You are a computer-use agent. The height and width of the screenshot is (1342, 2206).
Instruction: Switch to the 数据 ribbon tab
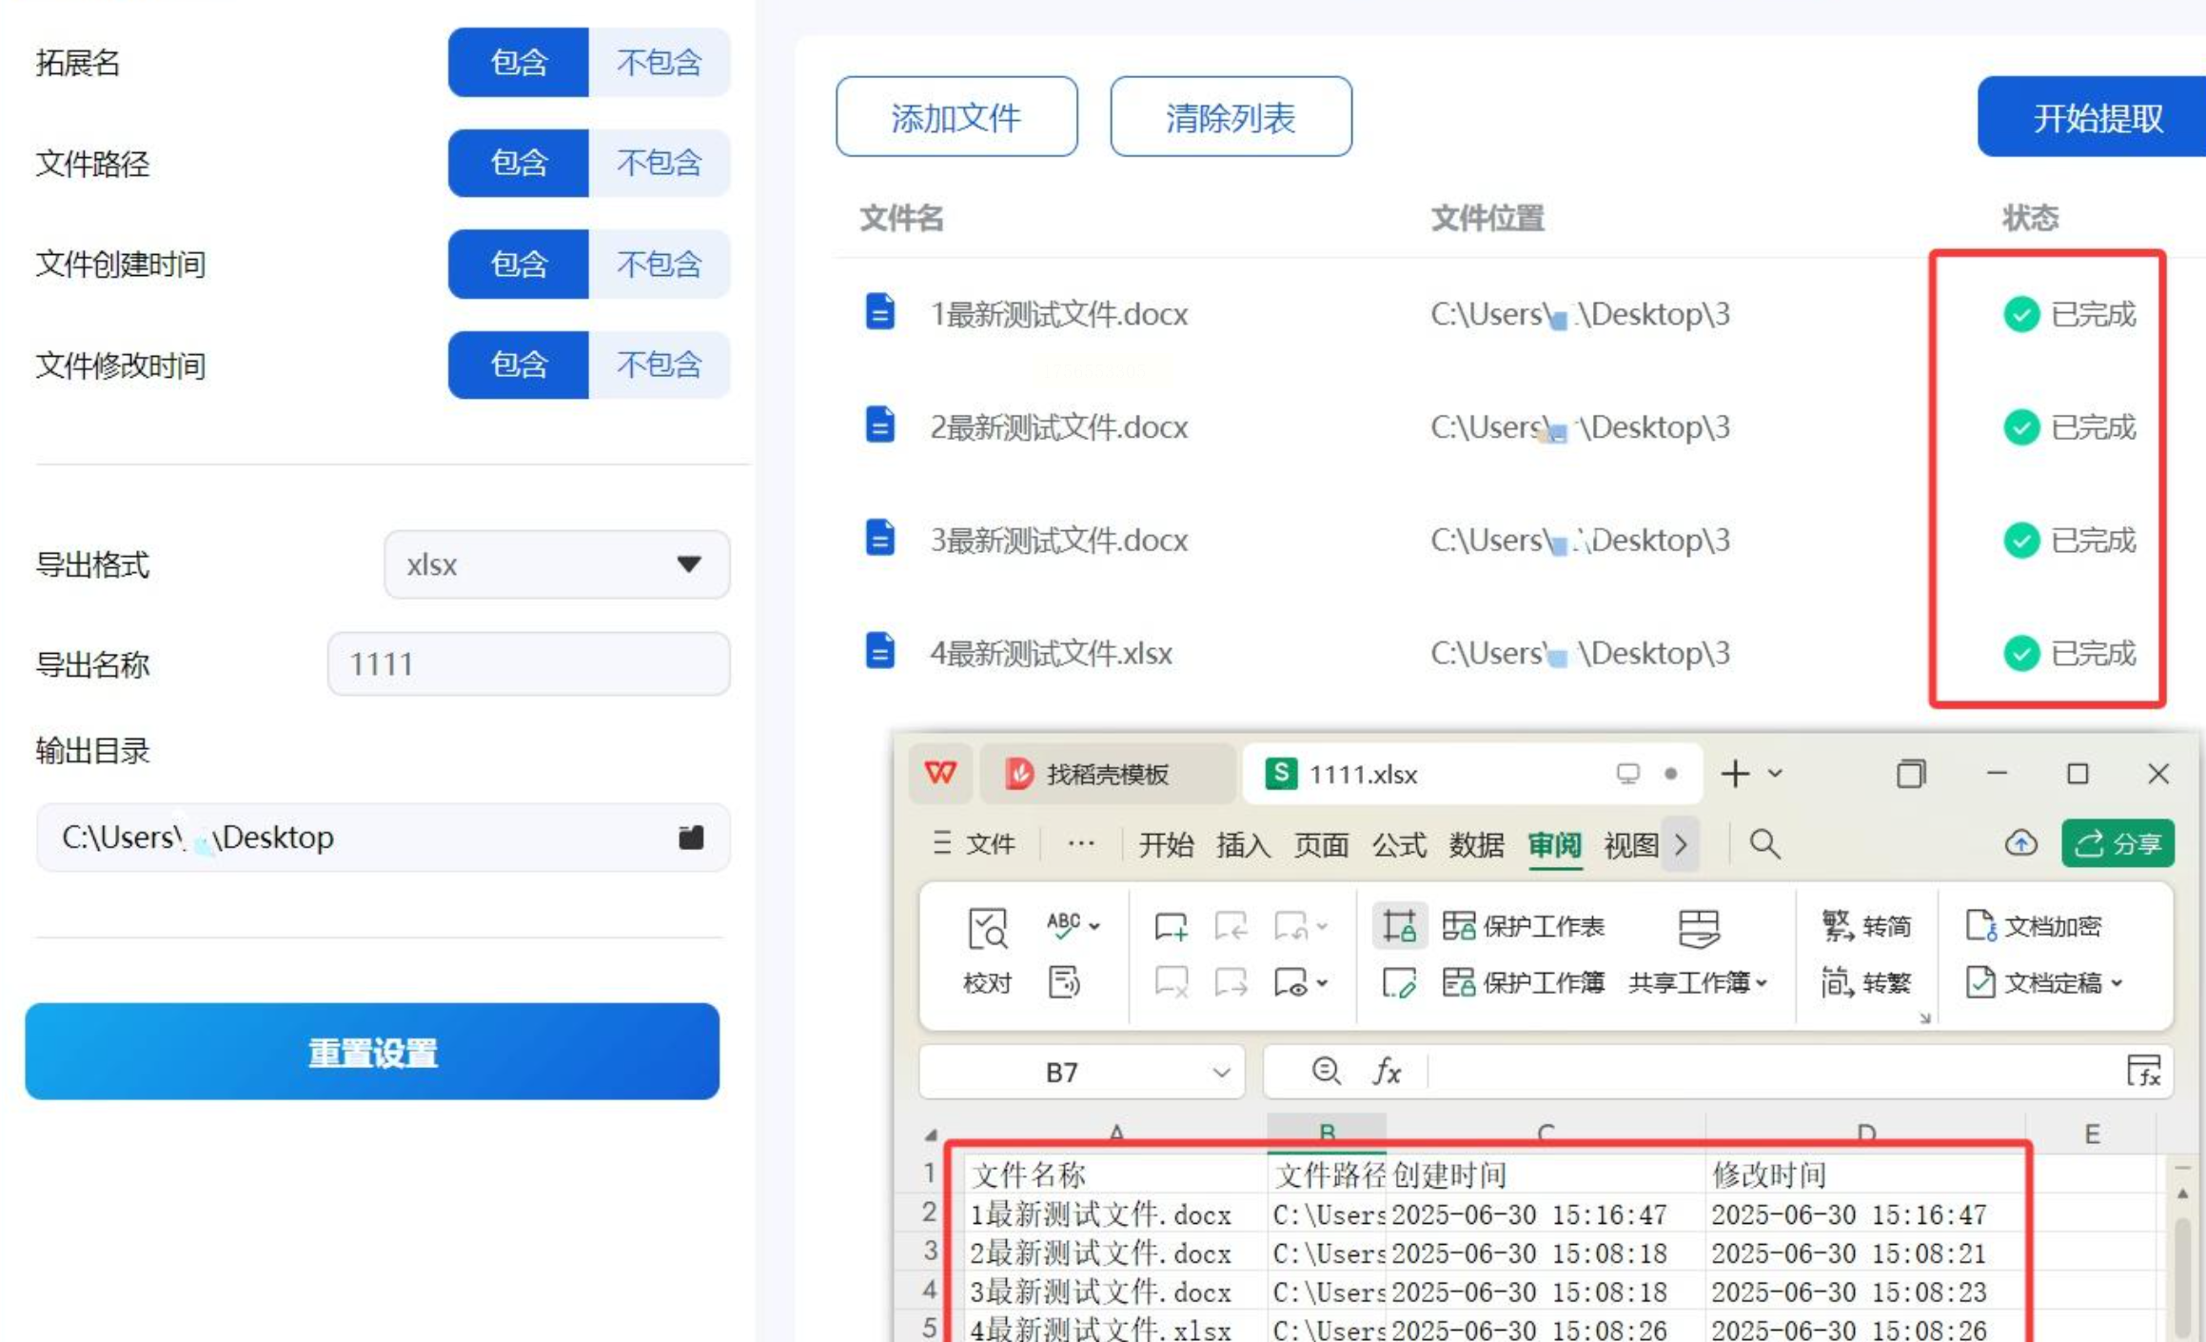pyautogui.click(x=1476, y=844)
